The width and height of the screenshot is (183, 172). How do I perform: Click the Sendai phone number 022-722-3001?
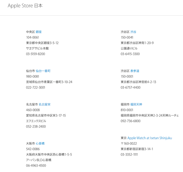pos(35,87)
